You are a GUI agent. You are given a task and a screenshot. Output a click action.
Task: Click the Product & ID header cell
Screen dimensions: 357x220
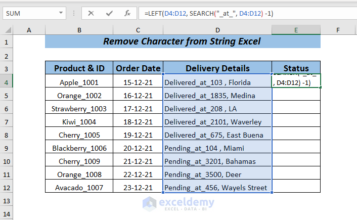[79, 68]
